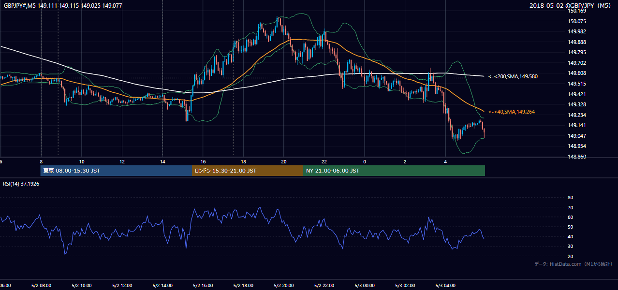Click hour tick 16 on the price chart axis
This screenshot has height=290, width=618.
click(203, 161)
